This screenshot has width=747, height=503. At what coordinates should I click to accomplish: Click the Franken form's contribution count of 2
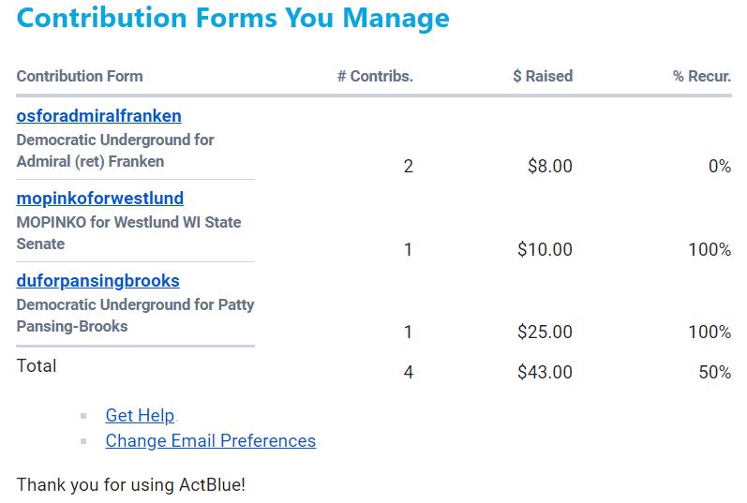[x=408, y=167]
